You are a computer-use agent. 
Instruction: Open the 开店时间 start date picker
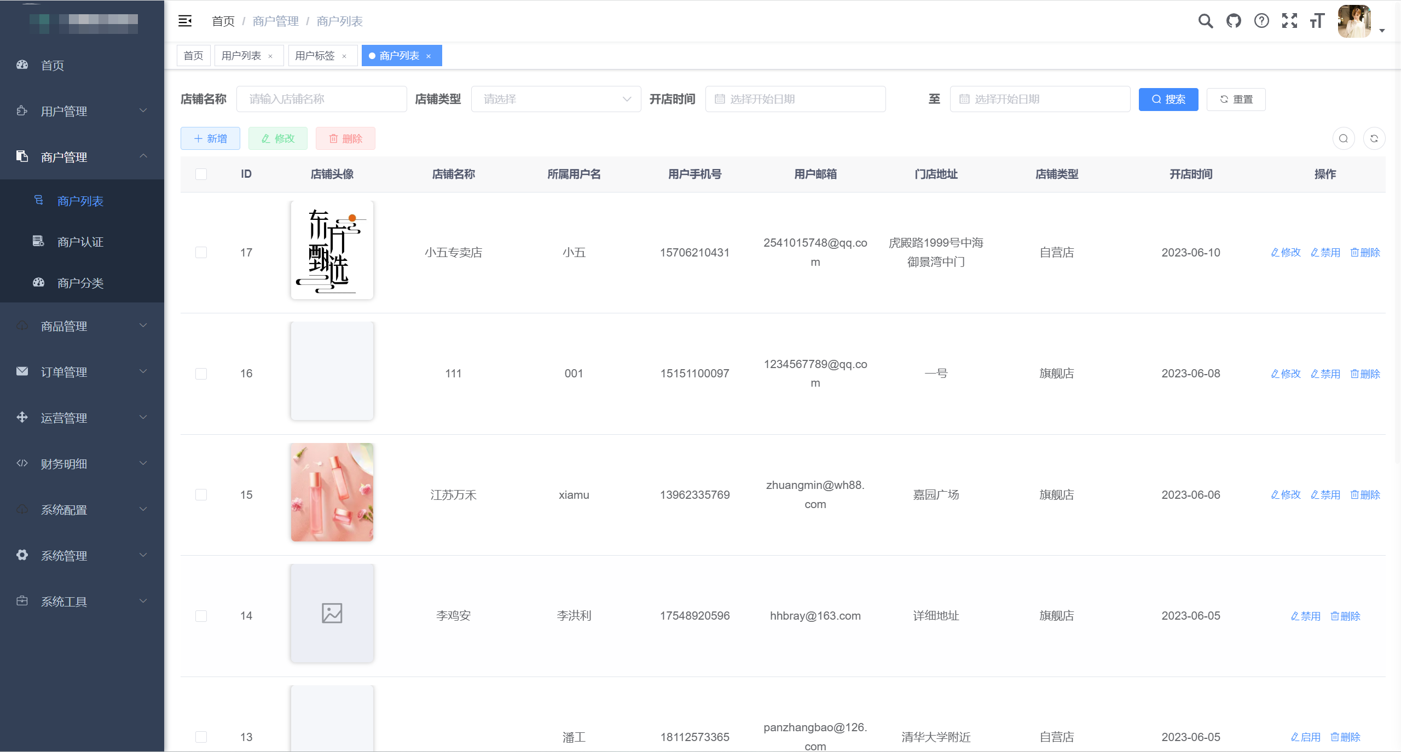(x=796, y=99)
